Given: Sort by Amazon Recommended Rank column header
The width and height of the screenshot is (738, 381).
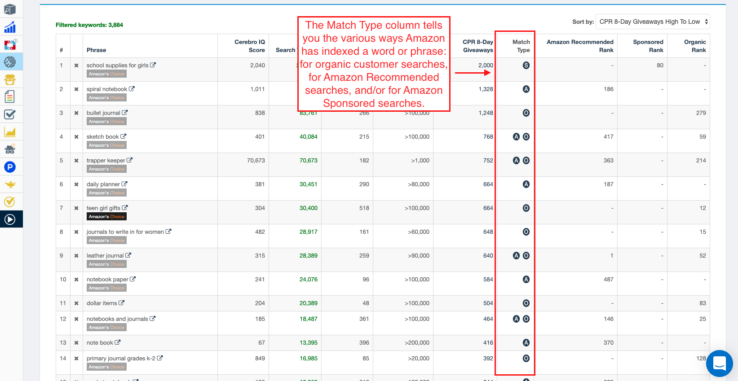Looking at the screenshot, I should tap(580, 46).
